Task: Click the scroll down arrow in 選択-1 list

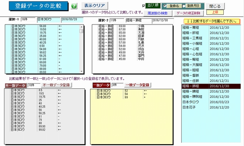Action: coord(81,71)
